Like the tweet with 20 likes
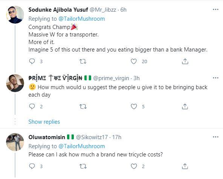This screenshot has height=179, width=223. coord(134,61)
